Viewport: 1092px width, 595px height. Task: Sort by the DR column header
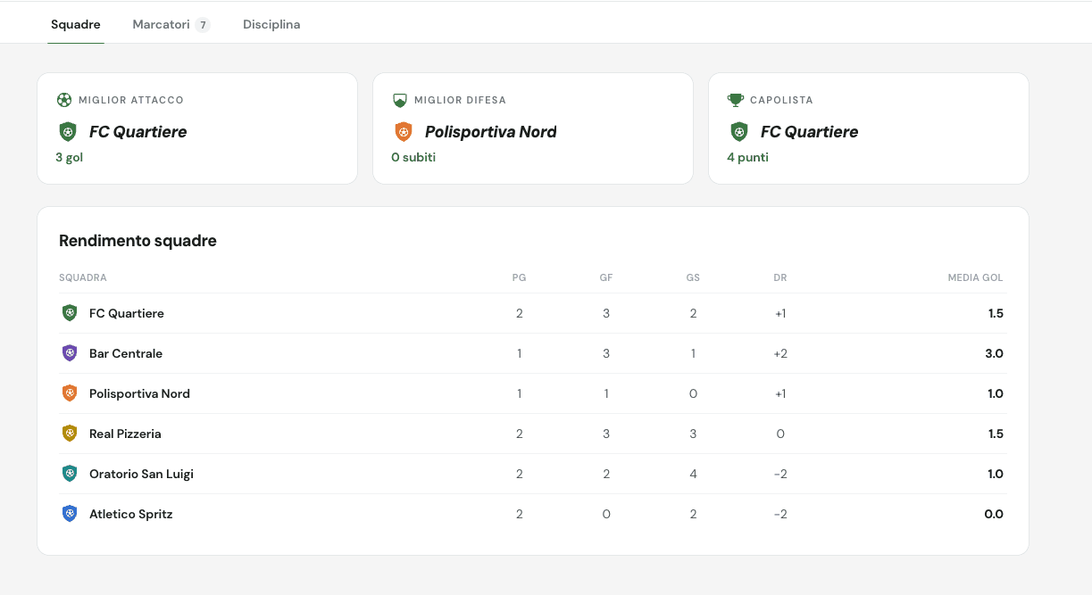[x=780, y=277]
